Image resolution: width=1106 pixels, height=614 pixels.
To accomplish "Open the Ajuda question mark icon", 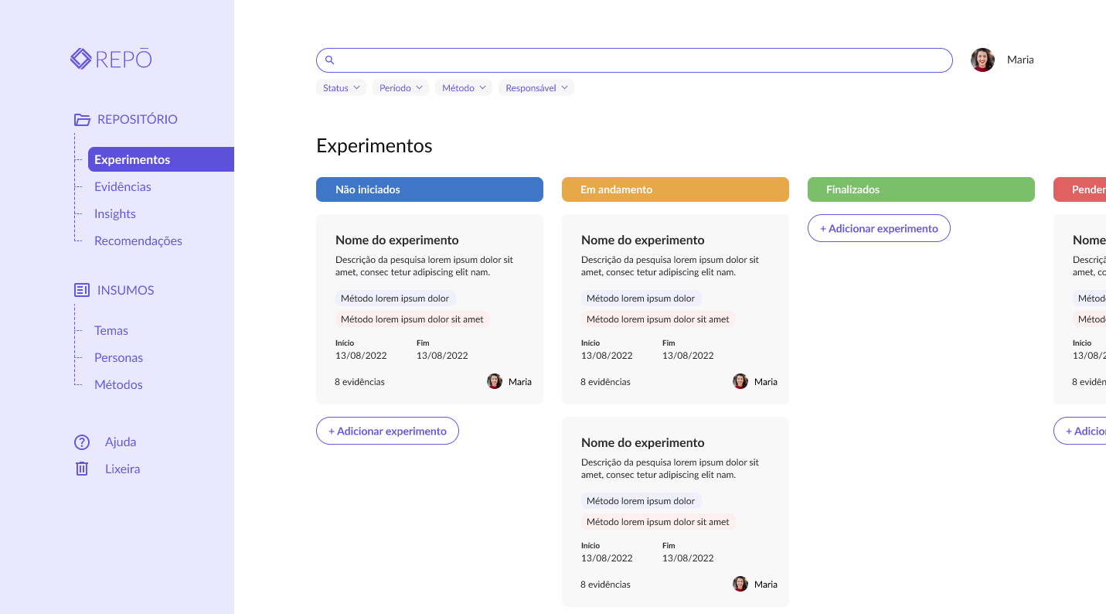I will click(82, 442).
